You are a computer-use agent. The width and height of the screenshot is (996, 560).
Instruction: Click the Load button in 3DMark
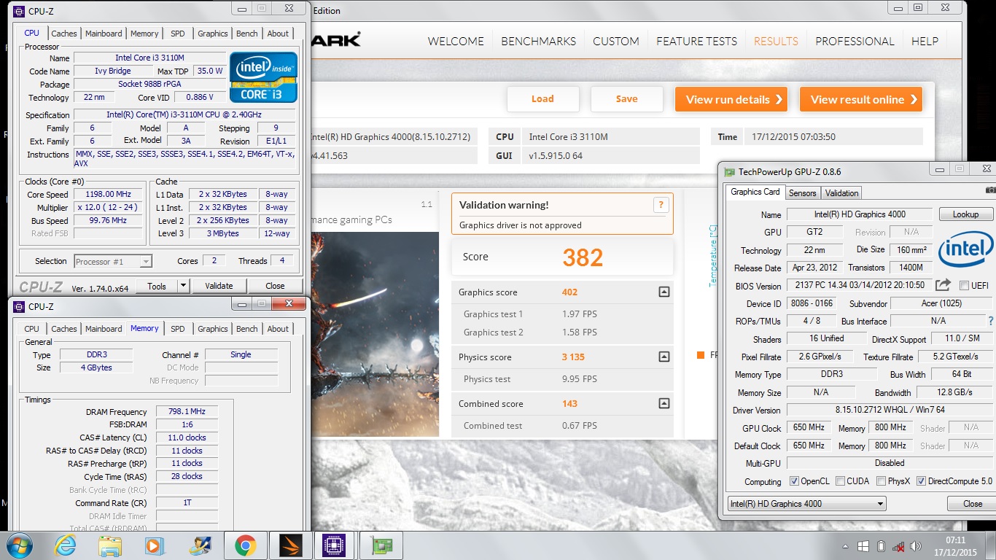(x=542, y=99)
